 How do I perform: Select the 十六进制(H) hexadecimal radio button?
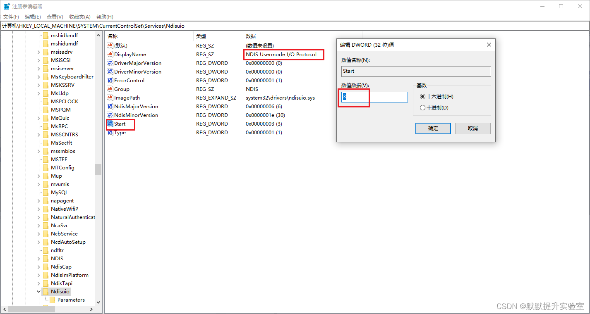422,96
